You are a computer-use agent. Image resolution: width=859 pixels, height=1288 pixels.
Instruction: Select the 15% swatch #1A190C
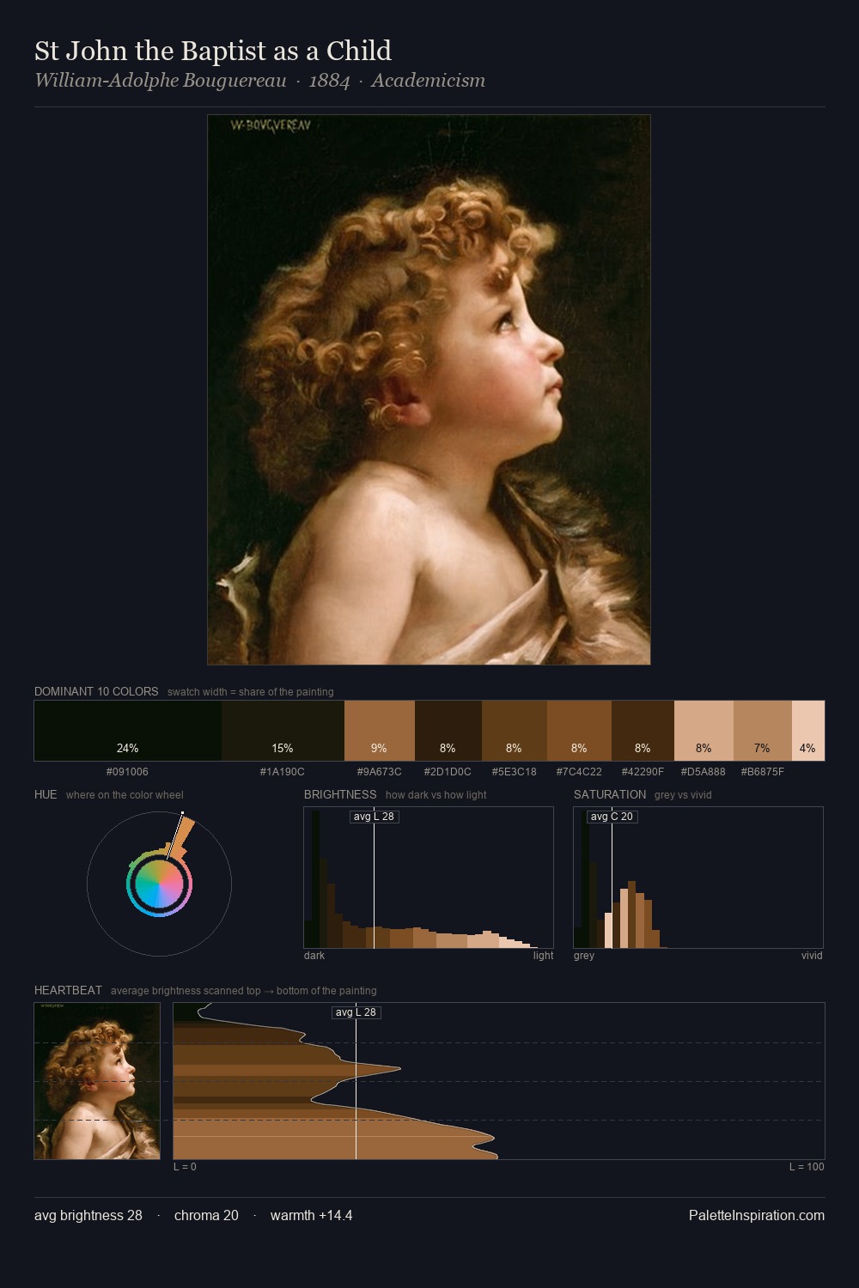(x=283, y=731)
